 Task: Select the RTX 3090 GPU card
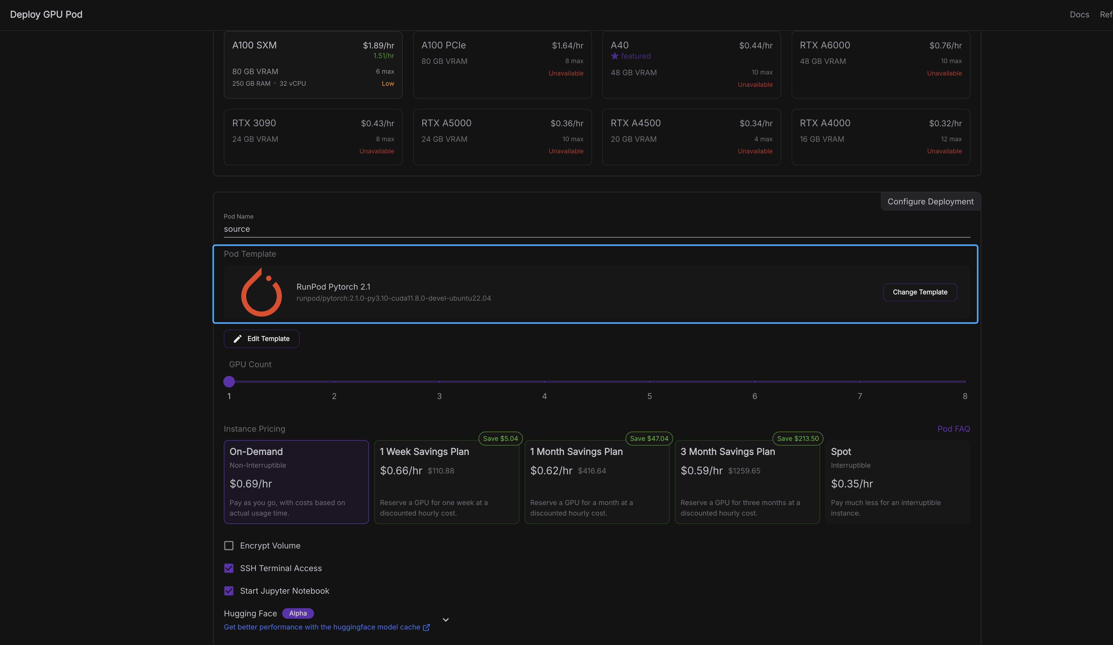(313, 137)
